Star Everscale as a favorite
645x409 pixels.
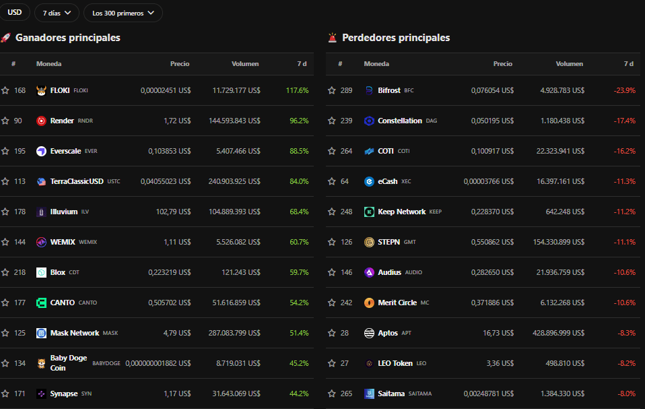point(5,151)
